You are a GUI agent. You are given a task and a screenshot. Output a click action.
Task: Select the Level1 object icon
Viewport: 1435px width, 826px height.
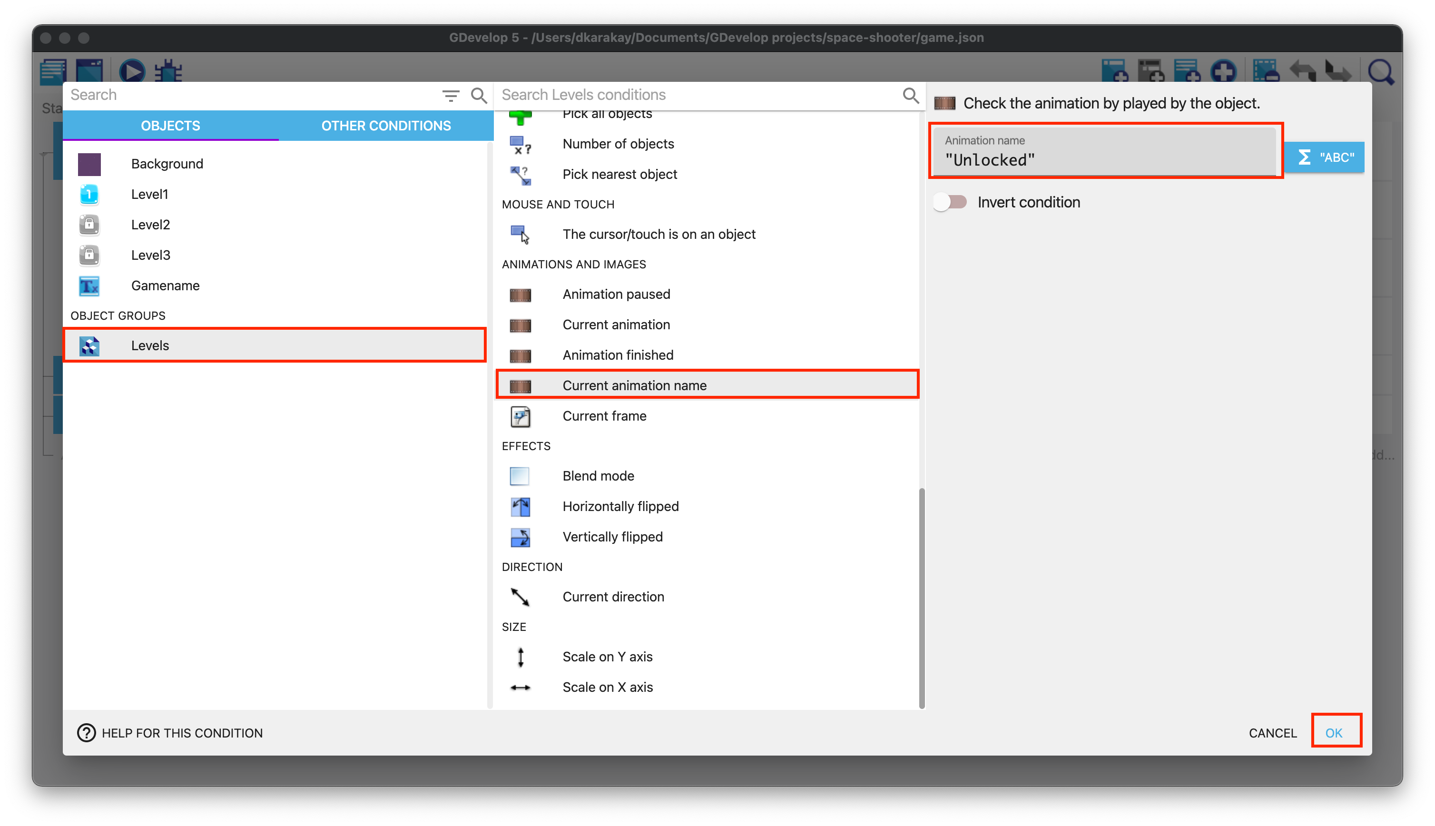[x=89, y=195]
